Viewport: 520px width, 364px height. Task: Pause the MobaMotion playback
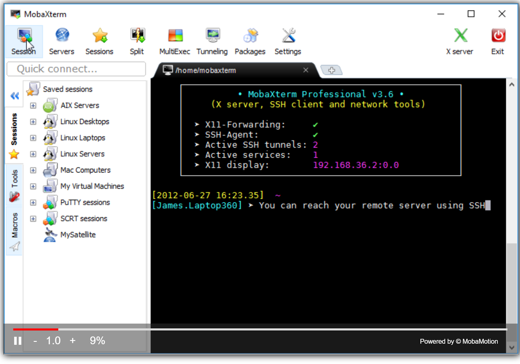18,341
